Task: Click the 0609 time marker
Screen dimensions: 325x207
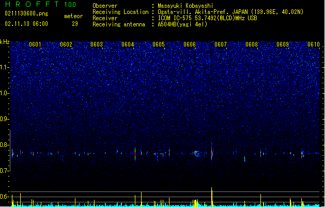Action: click(x=283, y=45)
